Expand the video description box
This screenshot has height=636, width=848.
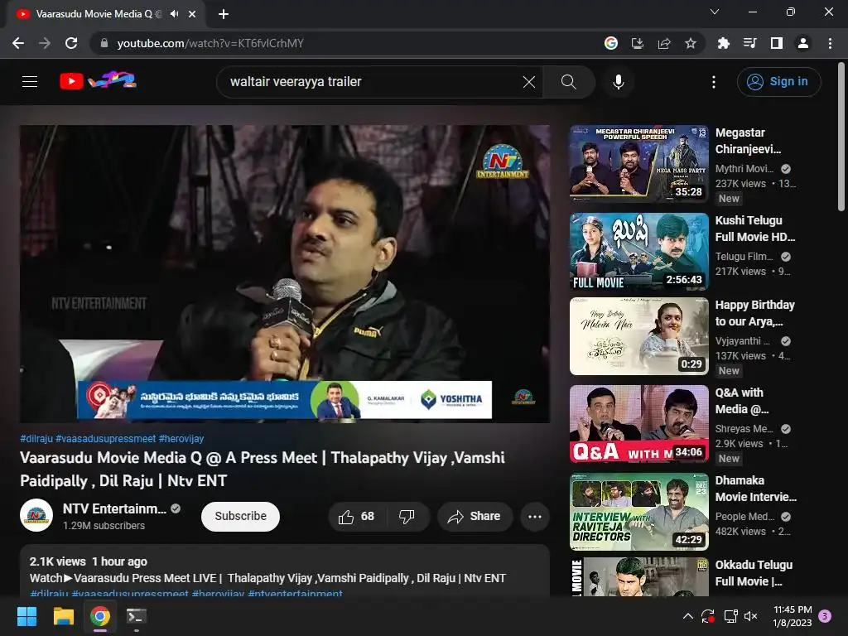point(285,572)
